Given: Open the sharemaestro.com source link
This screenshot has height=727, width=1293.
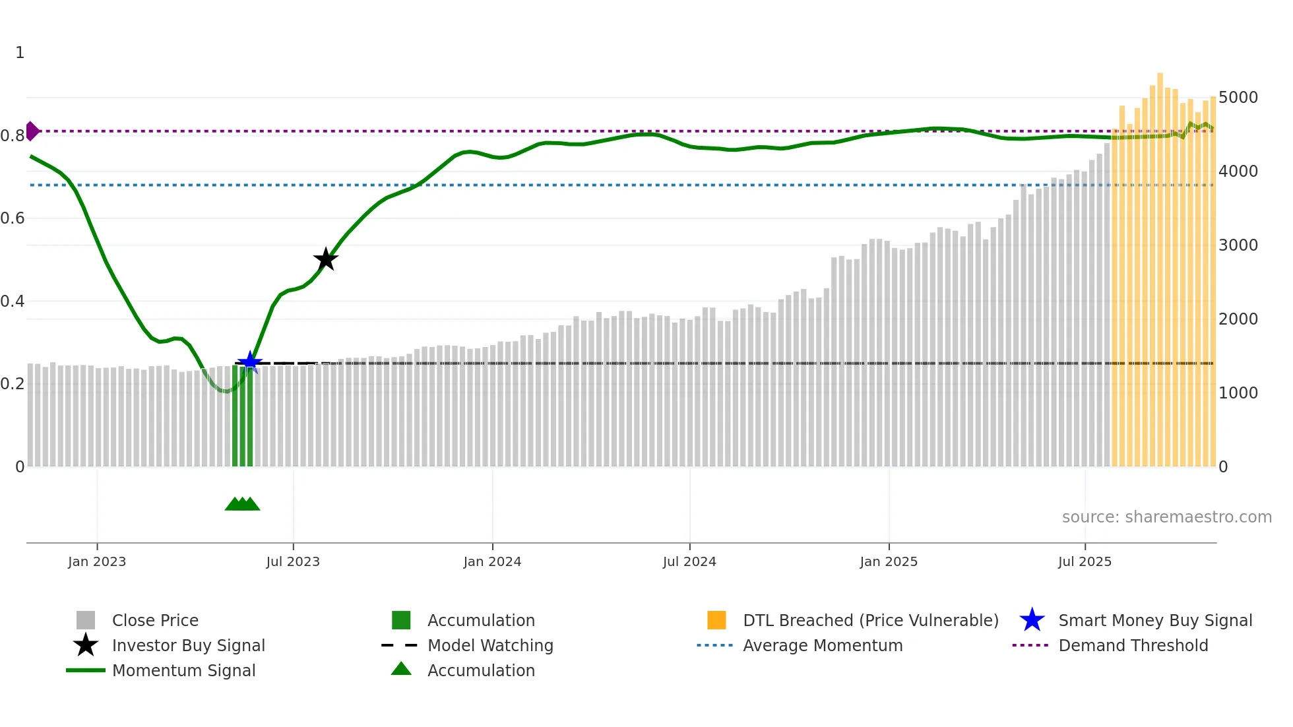Looking at the screenshot, I should click(x=1166, y=517).
